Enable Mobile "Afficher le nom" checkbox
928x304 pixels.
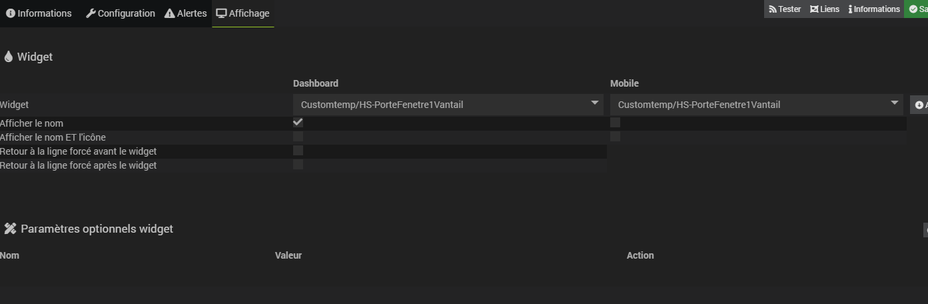pyautogui.click(x=615, y=122)
